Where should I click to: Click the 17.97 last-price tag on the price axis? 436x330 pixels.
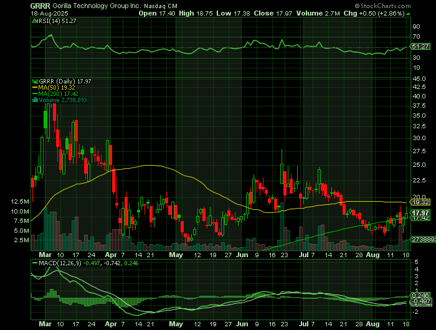[x=420, y=213]
